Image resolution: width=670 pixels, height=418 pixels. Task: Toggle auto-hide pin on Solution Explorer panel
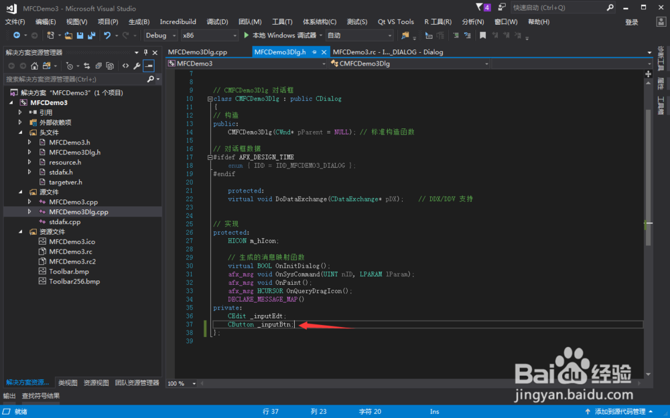(145, 52)
